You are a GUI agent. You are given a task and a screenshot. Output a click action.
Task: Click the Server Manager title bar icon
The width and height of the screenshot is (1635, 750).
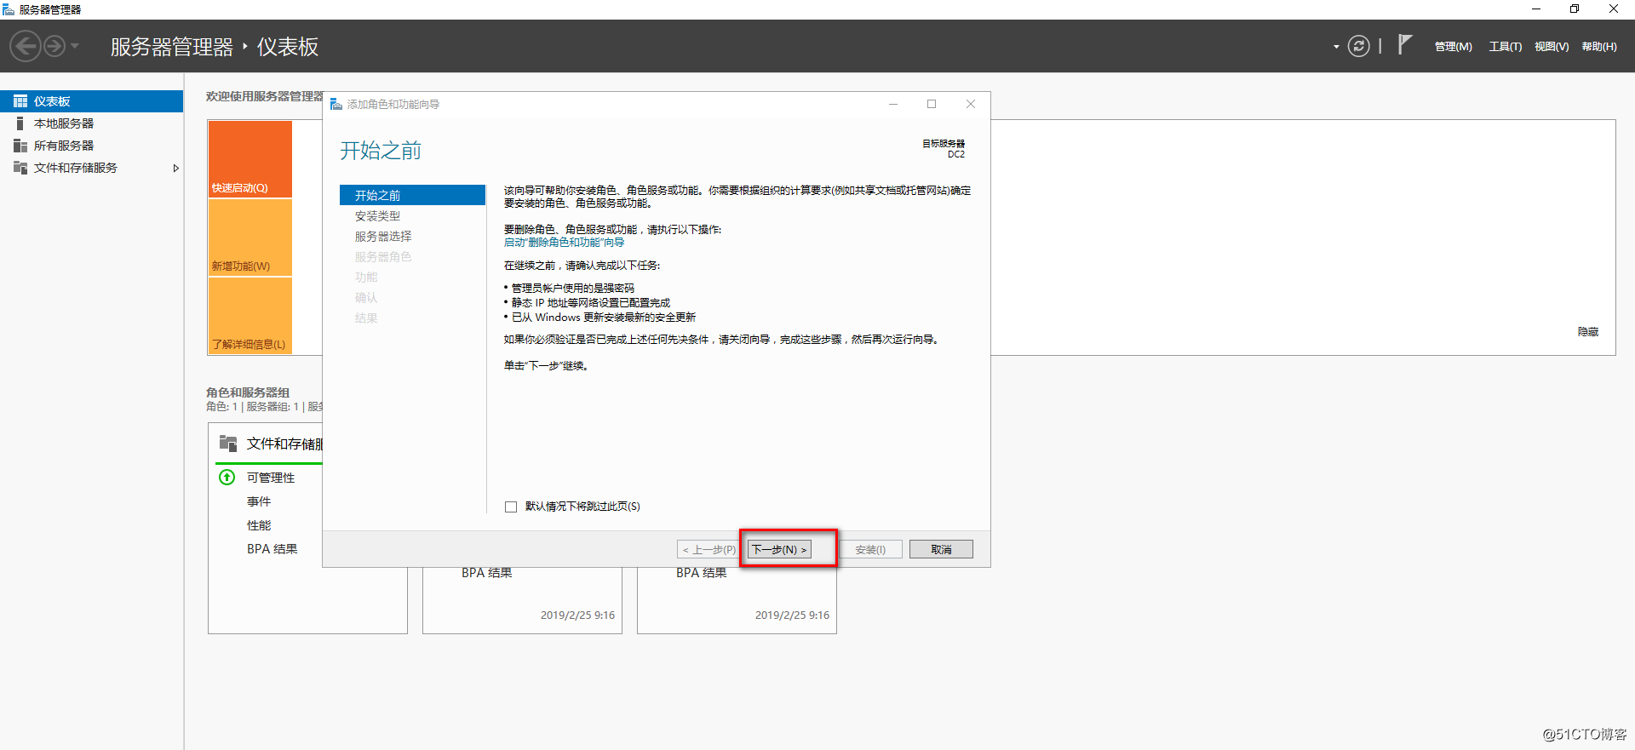tap(9, 9)
